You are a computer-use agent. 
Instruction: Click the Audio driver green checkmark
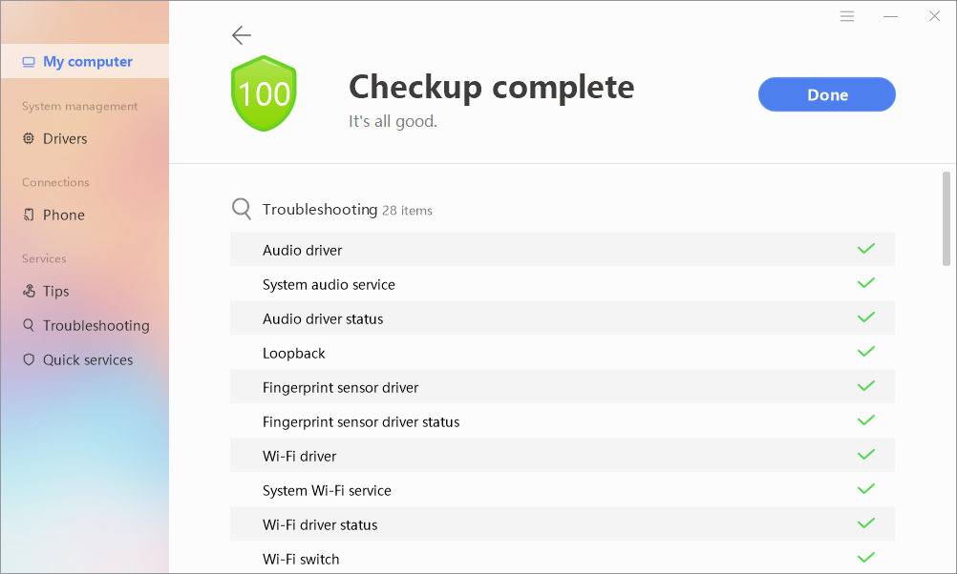(866, 249)
